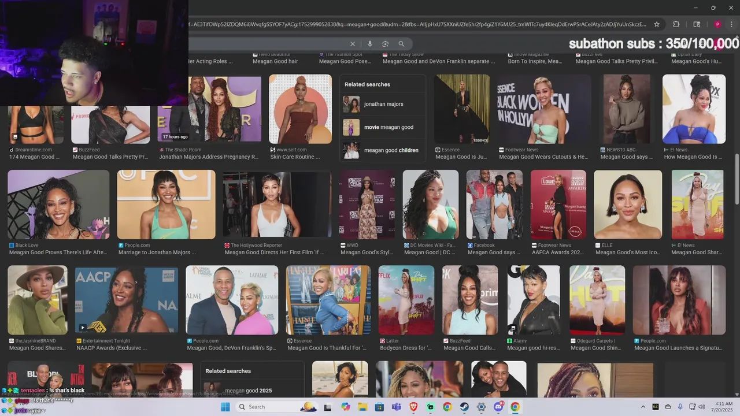Viewport: 740px width, 416px height.
Task: Click 'Meagan Good Talks Pretty Pr...' BuzzFeed caption
Action: tap(110, 157)
